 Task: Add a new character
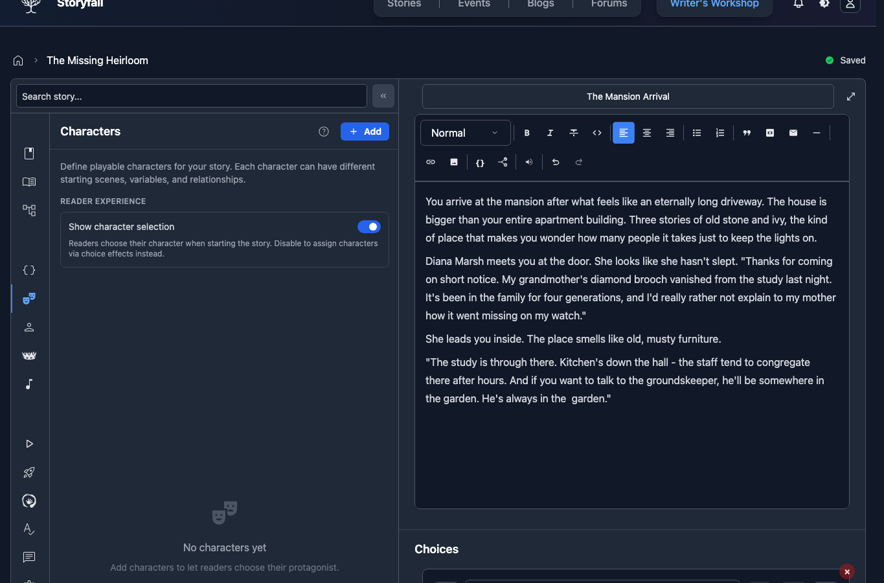(x=365, y=131)
